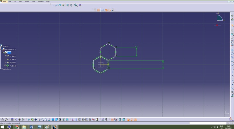This screenshot has height=129, width=234.
Task: Toggle Geometrical Constraints icon
Action: click(x=106, y=10)
